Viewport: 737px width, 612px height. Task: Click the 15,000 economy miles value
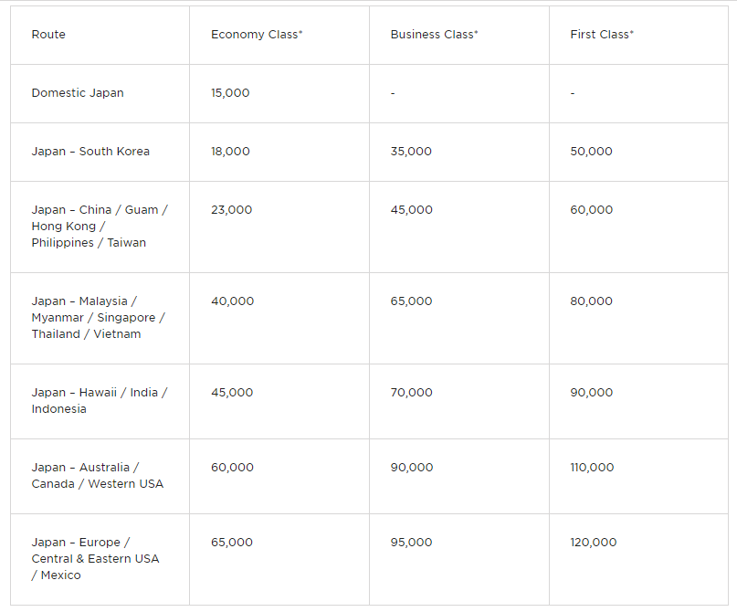[x=230, y=93]
